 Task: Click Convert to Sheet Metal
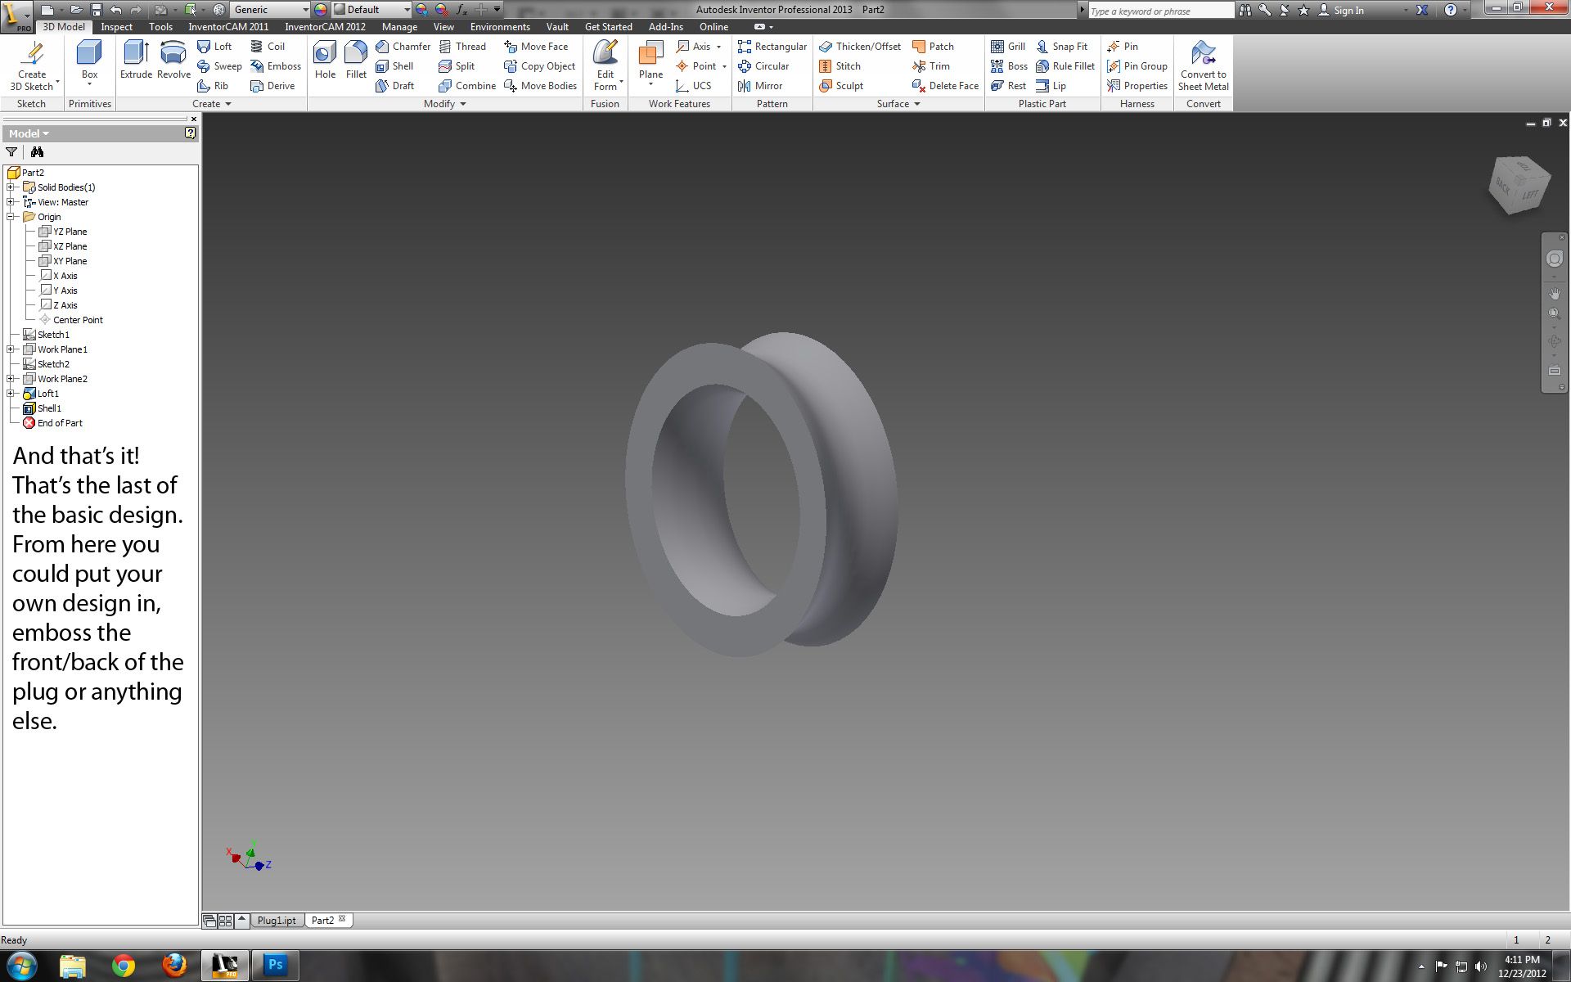(x=1203, y=65)
